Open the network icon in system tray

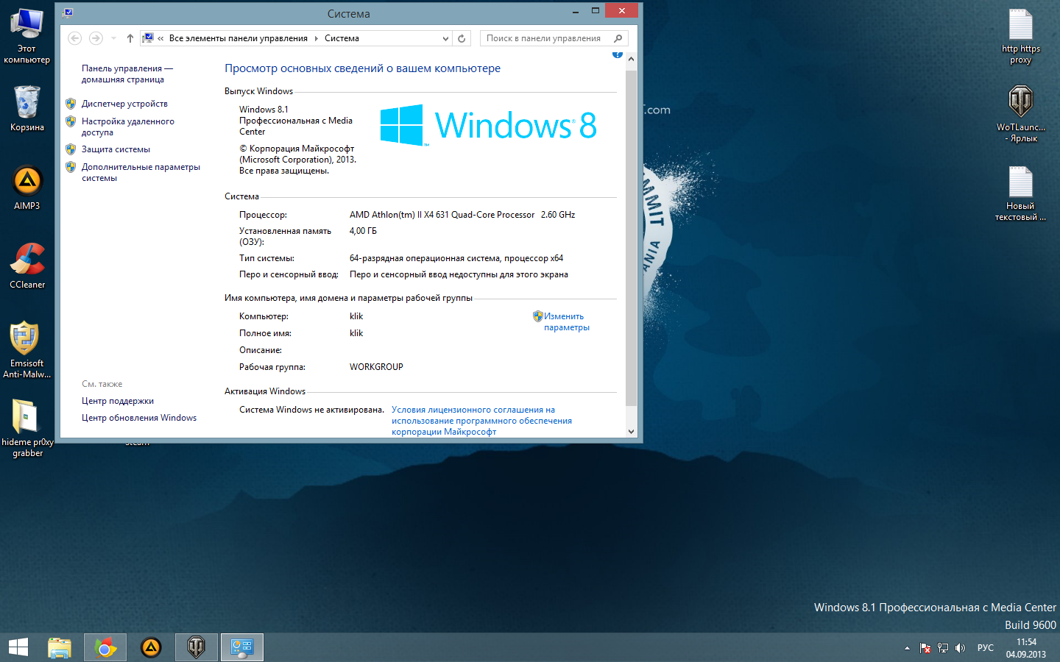click(x=943, y=648)
